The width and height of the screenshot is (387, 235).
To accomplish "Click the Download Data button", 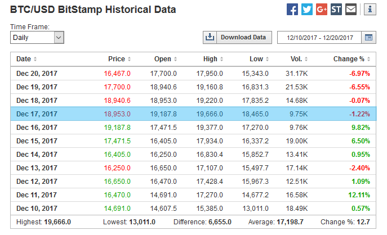I will point(237,38).
